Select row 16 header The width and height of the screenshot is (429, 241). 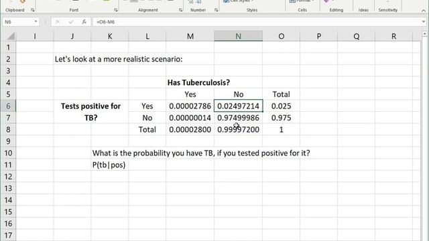coord(8,224)
